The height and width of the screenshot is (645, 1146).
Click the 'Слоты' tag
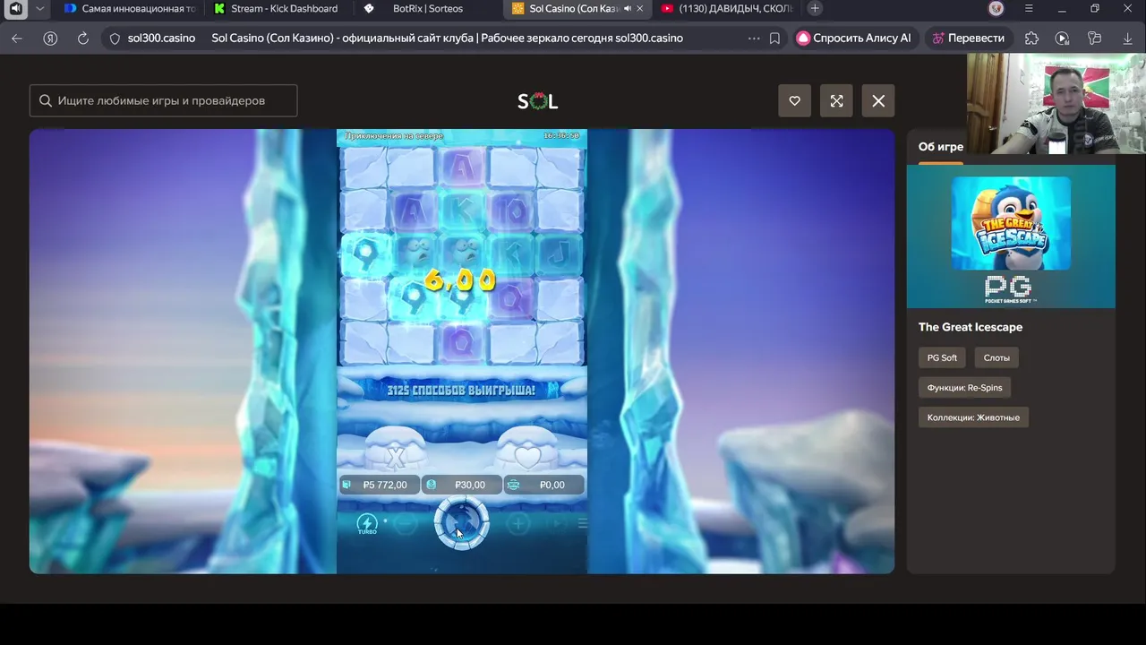[996, 357]
